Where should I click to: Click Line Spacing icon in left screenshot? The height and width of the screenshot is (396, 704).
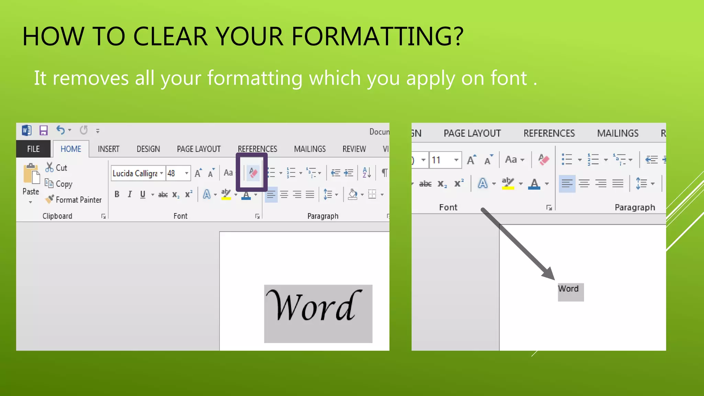328,194
